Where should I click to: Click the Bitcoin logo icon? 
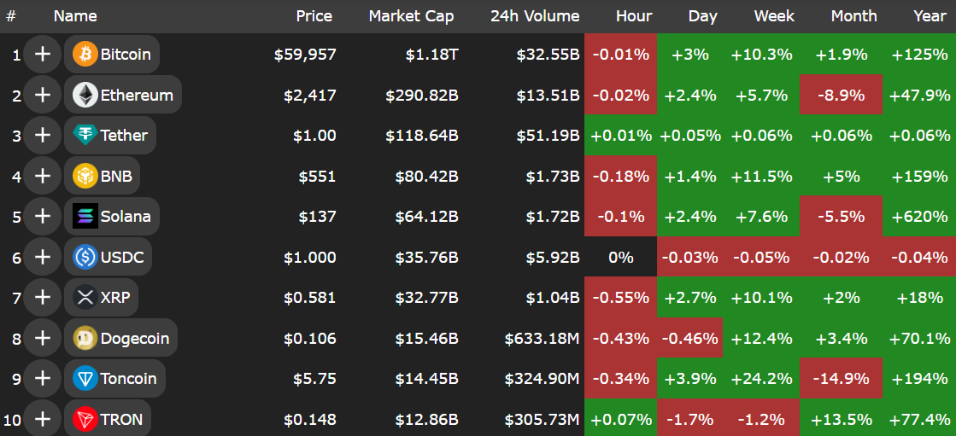[85, 55]
